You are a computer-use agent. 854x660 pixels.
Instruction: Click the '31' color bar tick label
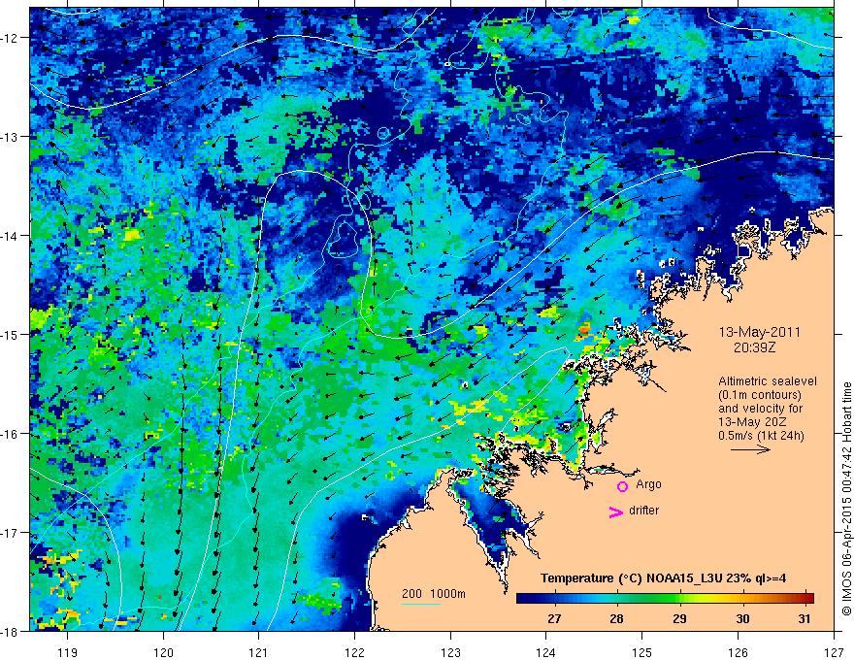[805, 618]
